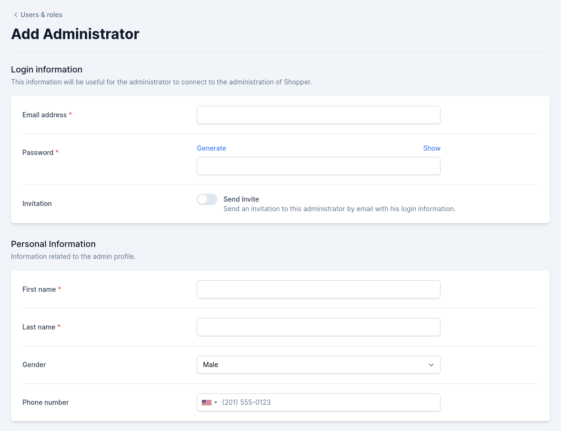Open the US flag country code selector
561x431 pixels.
coord(209,402)
